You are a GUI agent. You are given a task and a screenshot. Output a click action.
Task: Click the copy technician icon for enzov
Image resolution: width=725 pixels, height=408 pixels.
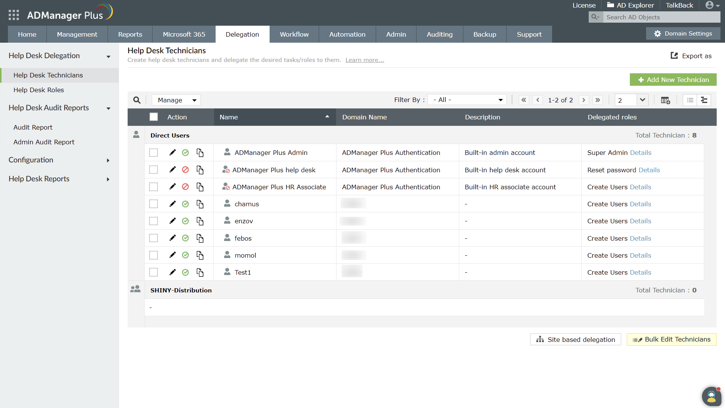[x=200, y=221]
